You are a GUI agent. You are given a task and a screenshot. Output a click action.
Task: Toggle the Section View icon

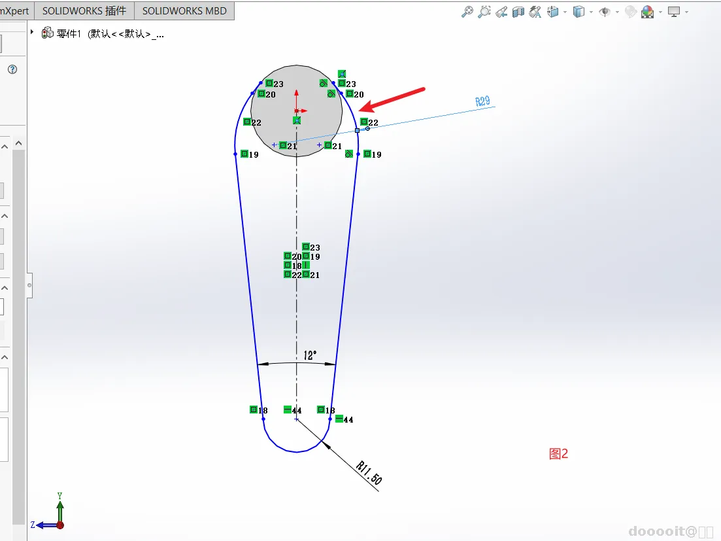[x=518, y=12]
